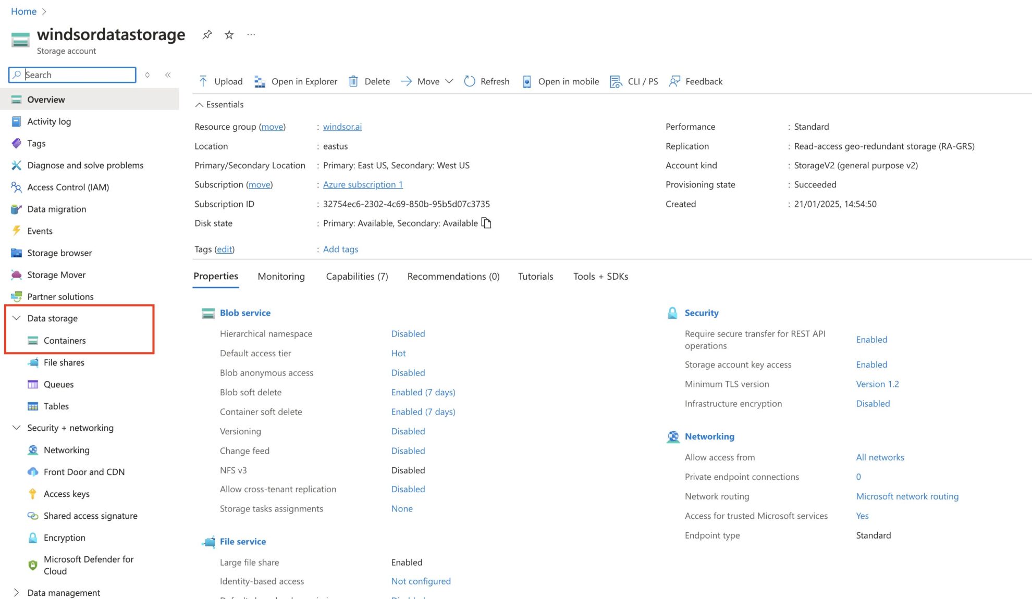1032x599 pixels.
Task: Switch to the Tools + SDKs tab
Action: [600, 276]
